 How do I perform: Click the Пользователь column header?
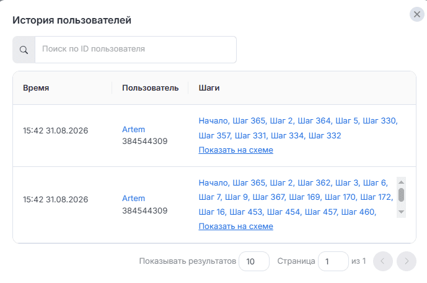151,88
